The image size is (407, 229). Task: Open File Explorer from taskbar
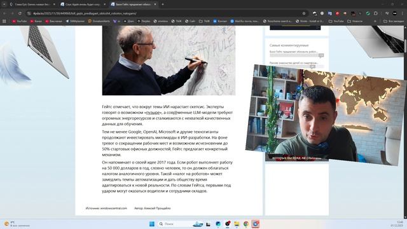click(237, 224)
